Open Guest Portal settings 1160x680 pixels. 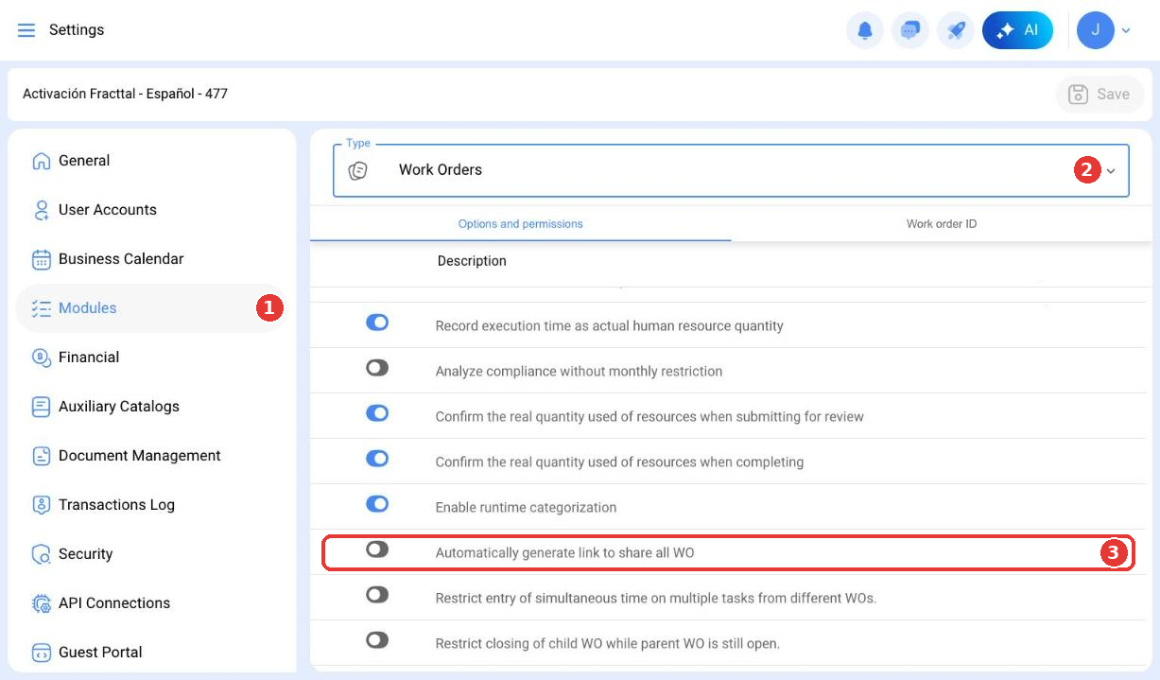tap(151, 653)
